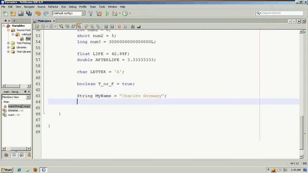Click the editor Find Selection magnifier icon

[61, 26]
